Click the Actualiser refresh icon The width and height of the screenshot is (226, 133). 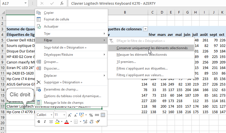click(x=39, y=26)
